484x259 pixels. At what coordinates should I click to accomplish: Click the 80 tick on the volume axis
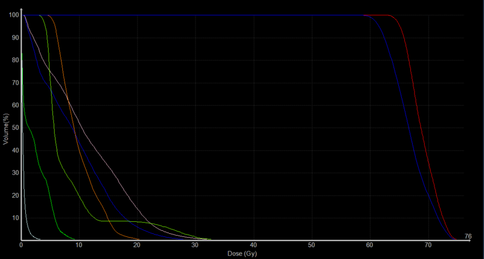tap(14, 60)
